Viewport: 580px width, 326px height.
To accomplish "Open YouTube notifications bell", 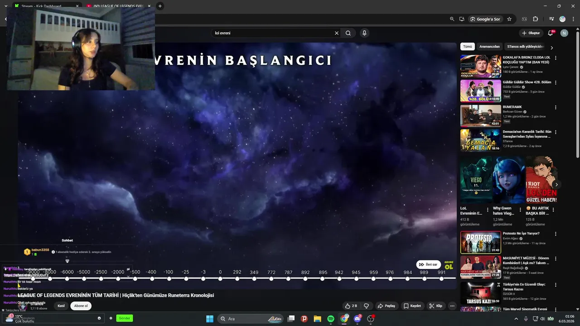I will pyautogui.click(x=551, y=33).
